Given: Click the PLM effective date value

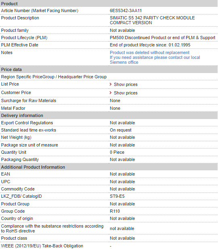Looking at the screenshot, I should 150,45.
